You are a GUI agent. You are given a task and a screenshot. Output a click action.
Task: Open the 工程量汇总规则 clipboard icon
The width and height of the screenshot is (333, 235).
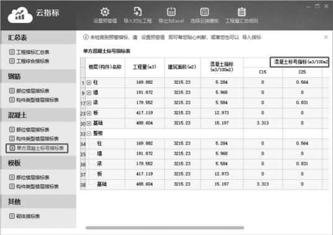click(241, 12)
